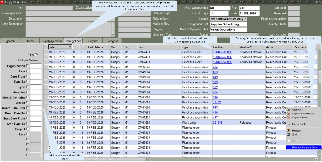
Task: Select the CM47234 item cell
Action: 159,117
